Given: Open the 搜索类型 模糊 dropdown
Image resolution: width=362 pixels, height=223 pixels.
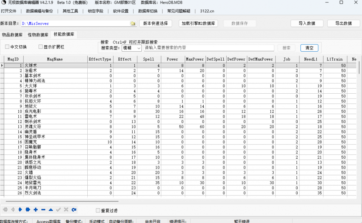Looking at the screenshot, I should coord(140,48).
